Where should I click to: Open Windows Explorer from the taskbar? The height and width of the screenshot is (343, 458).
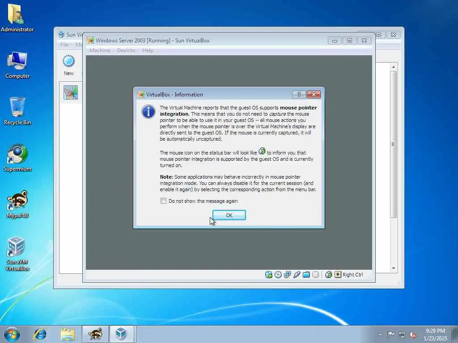[68, 334]
